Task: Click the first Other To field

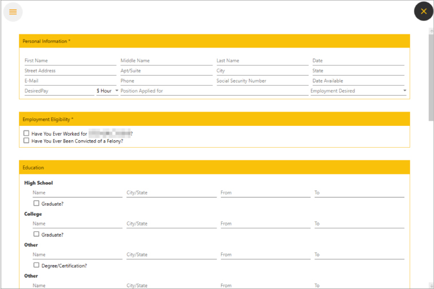Action: coord(360,255)
